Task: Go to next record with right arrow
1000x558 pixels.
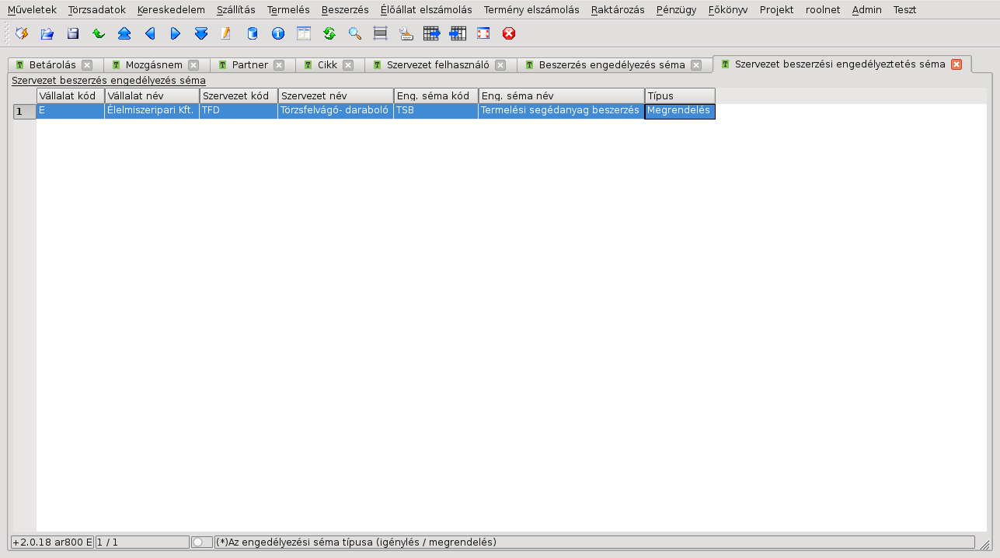Action: tap(176, 34)
